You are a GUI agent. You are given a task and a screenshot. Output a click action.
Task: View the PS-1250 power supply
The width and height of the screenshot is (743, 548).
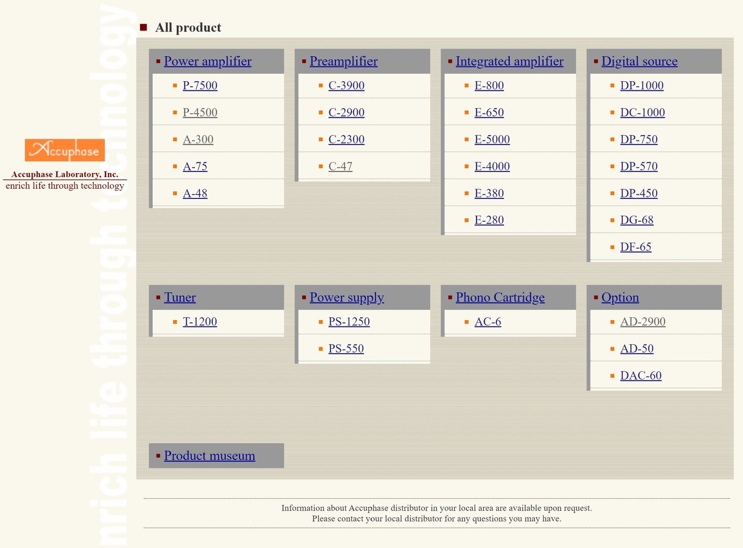[349, 322]
